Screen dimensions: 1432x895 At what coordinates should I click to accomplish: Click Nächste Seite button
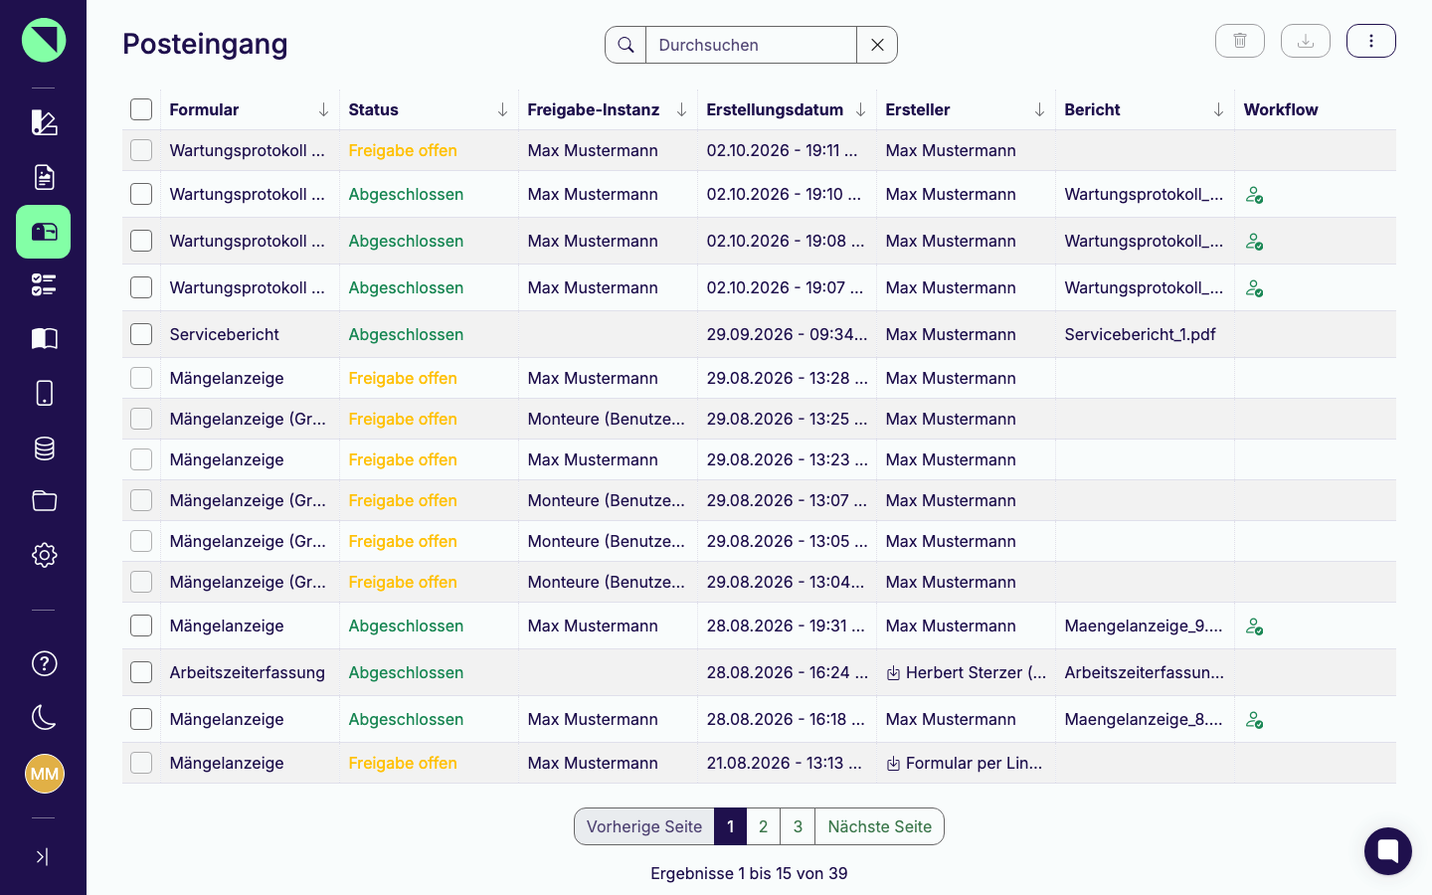coord(879,826)
